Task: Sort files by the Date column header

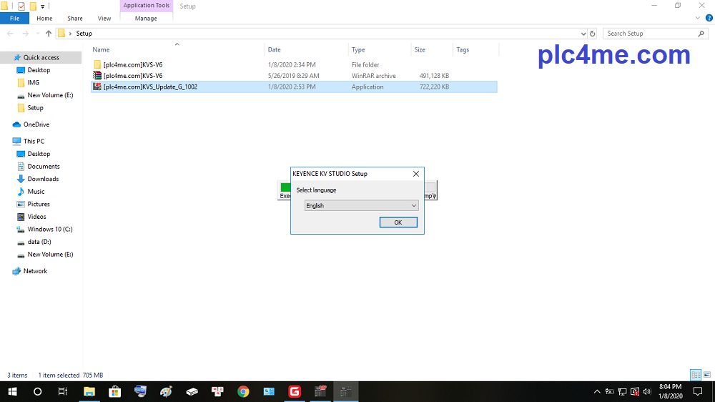Action: [275, 50]
